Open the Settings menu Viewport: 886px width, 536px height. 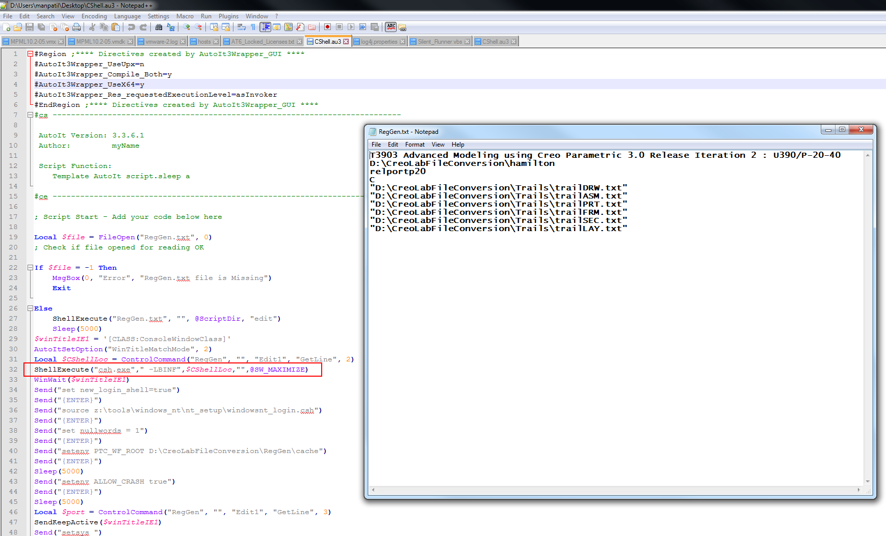(159, 16)
